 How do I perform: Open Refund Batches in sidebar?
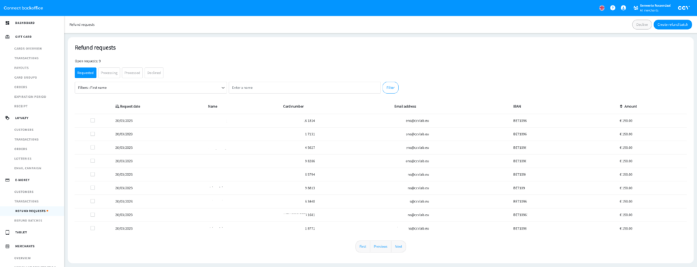coord(28,220)
